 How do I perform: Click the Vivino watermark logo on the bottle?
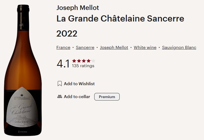tap(23, 132)
